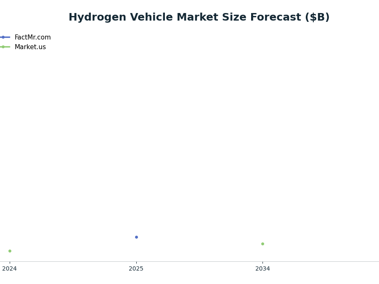Click the 2034 x-axis label
Viewport: 379px width, 284px height.
263,268
